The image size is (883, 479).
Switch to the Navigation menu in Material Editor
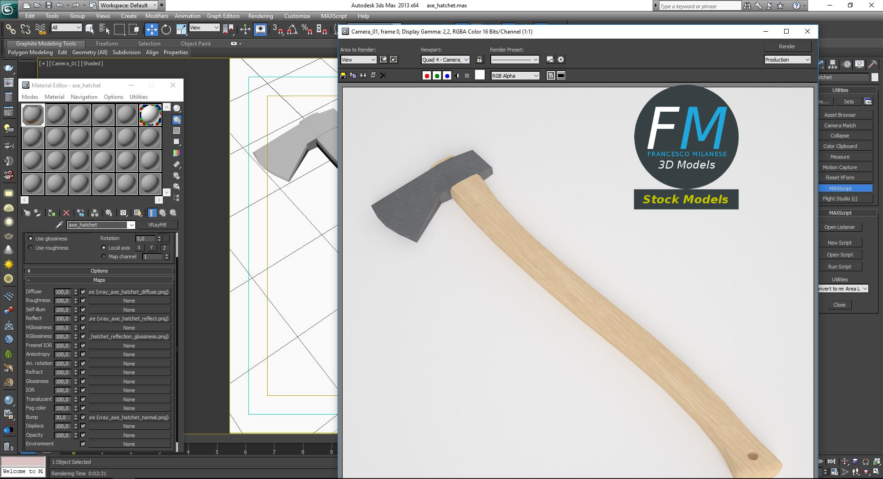click(x=84, y=97)
